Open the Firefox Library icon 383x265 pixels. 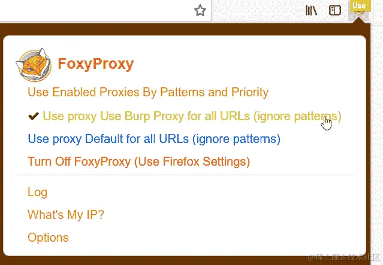tap(311, 11)
